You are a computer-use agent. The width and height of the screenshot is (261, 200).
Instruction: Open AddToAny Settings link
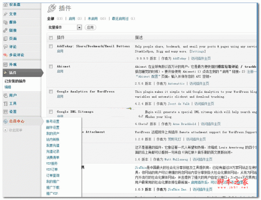tap(197, 52)
